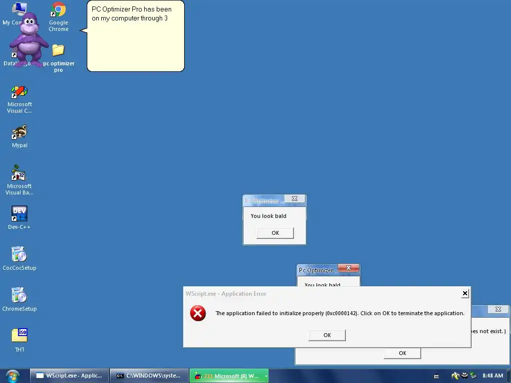Click the red error icon in WScript dialog
511x383 pixels.
(198, 313)
